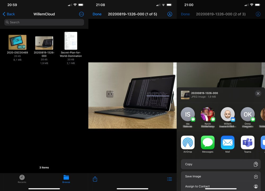The width and height of the screenshot is (265, 191).
Task: Open the WillemCloud more-options ellipsis menu
Action: [x=81, y=14]
